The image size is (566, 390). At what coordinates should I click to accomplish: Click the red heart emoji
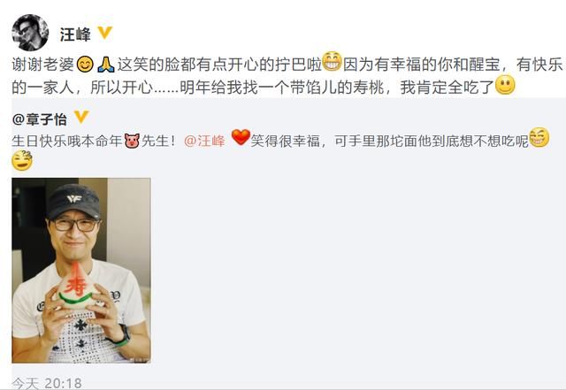pos(241,137)
